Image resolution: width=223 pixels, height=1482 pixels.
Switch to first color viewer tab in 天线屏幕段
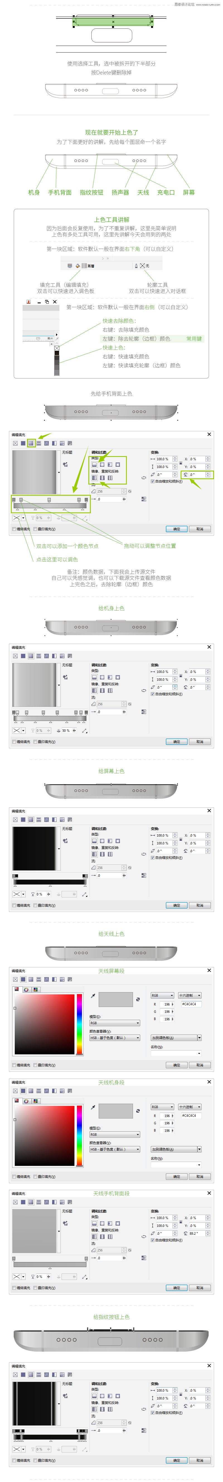tap(17, 990)
